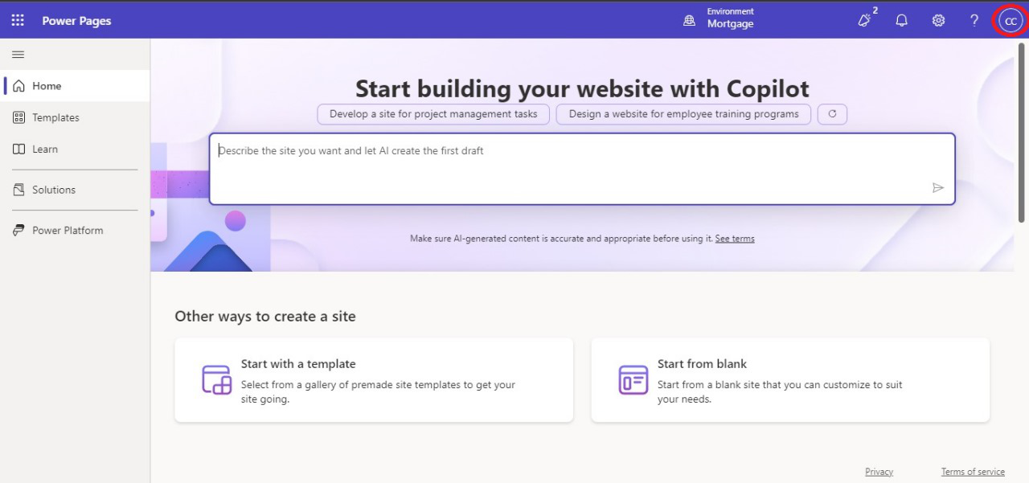The height and width of the screenshot is (483, 1029).
Task: Navigate to Solutions
Action: click(x=54, y=190)
